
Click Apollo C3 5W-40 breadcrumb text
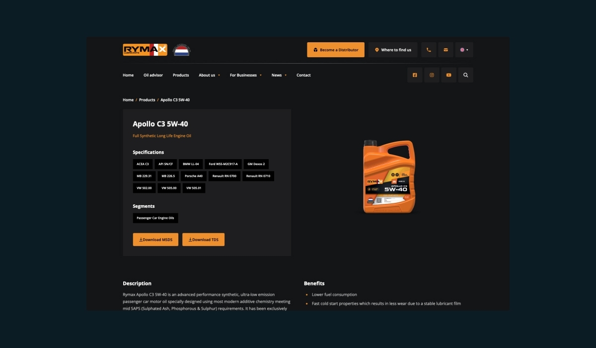pos(175,100)
